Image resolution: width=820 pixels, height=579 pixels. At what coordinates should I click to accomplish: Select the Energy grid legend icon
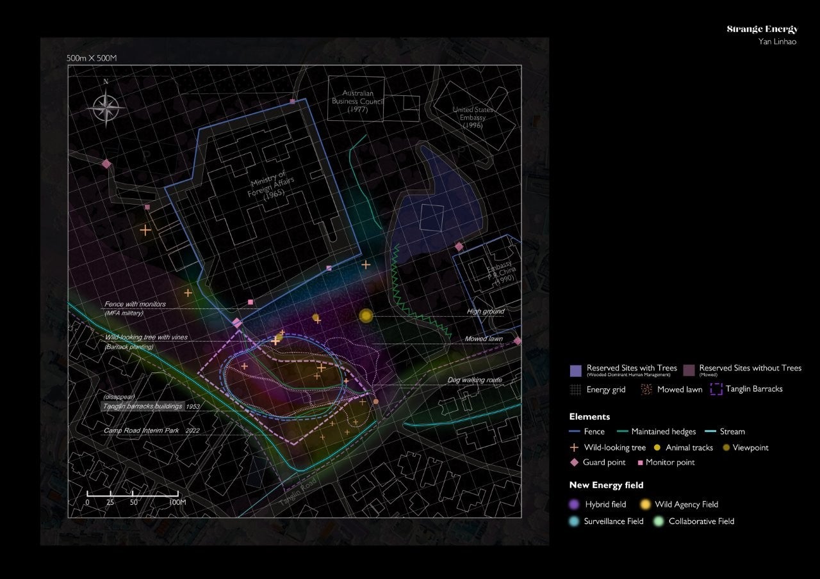coord(575,389)
